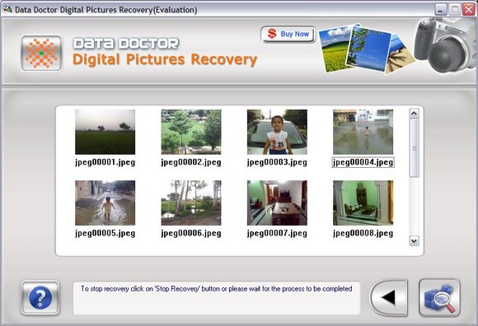Select the jpeg00003.jpeg child on car thumbnail
Viewport: 478px width, 326px height.
click(277, 132)
